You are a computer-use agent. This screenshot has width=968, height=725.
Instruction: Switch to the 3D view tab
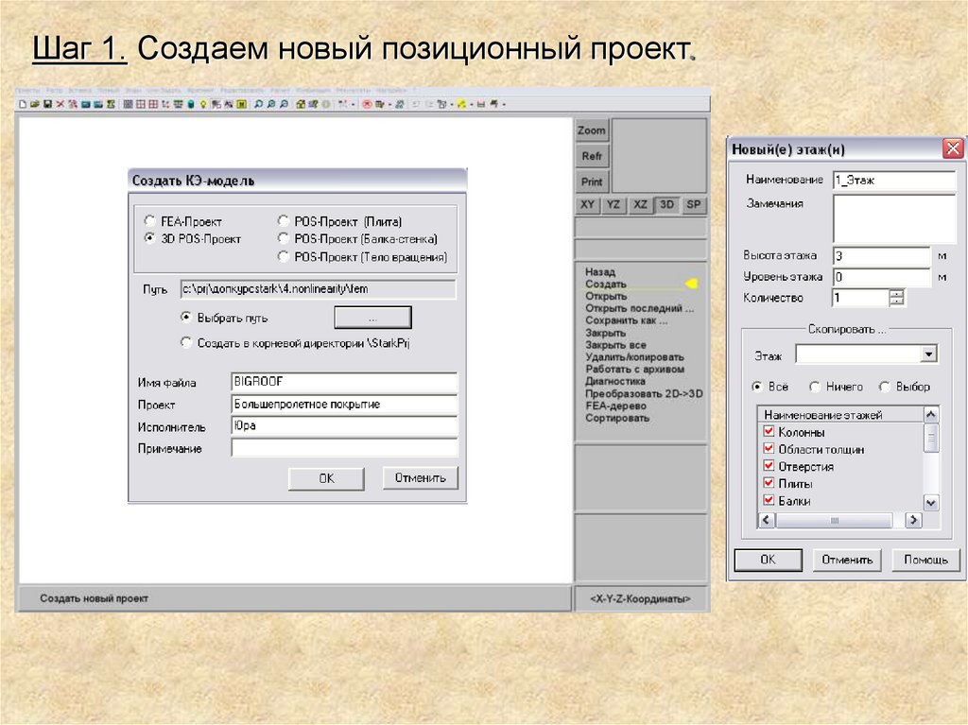[x=666, y=204]
